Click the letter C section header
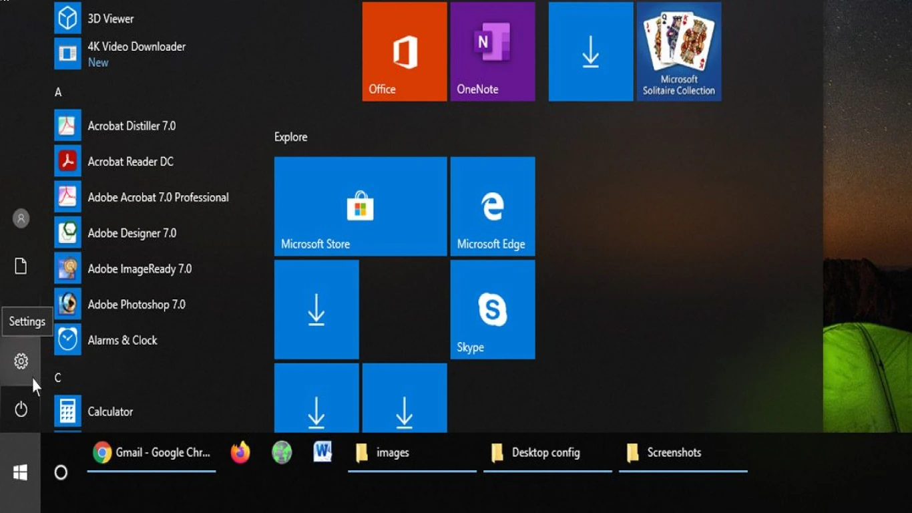The image size is (912, 513). [58, 378]
